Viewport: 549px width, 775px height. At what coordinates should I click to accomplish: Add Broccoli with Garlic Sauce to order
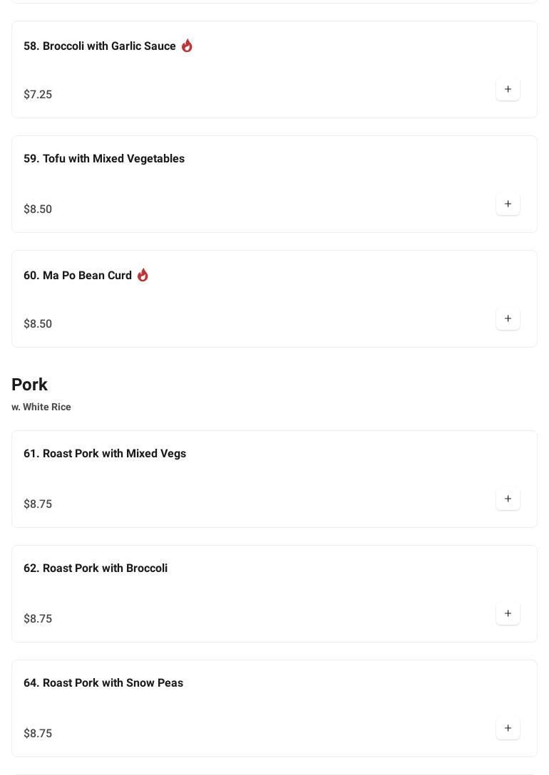tap(508, 90)
